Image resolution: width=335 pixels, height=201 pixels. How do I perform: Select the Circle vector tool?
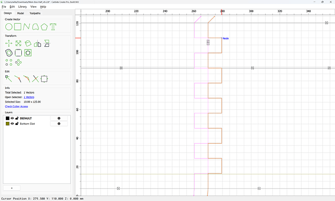click(9, 27)
